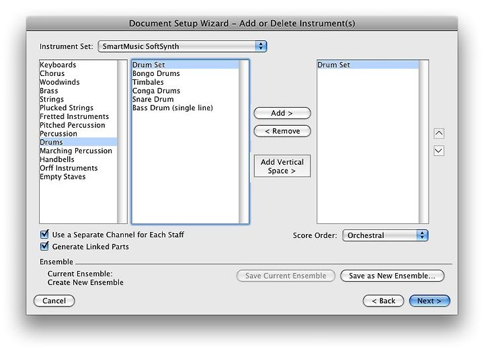The width and height of the screenshot is (484, 351).
Task: Open the Score Order dropdown
Action: coord(385,235)
